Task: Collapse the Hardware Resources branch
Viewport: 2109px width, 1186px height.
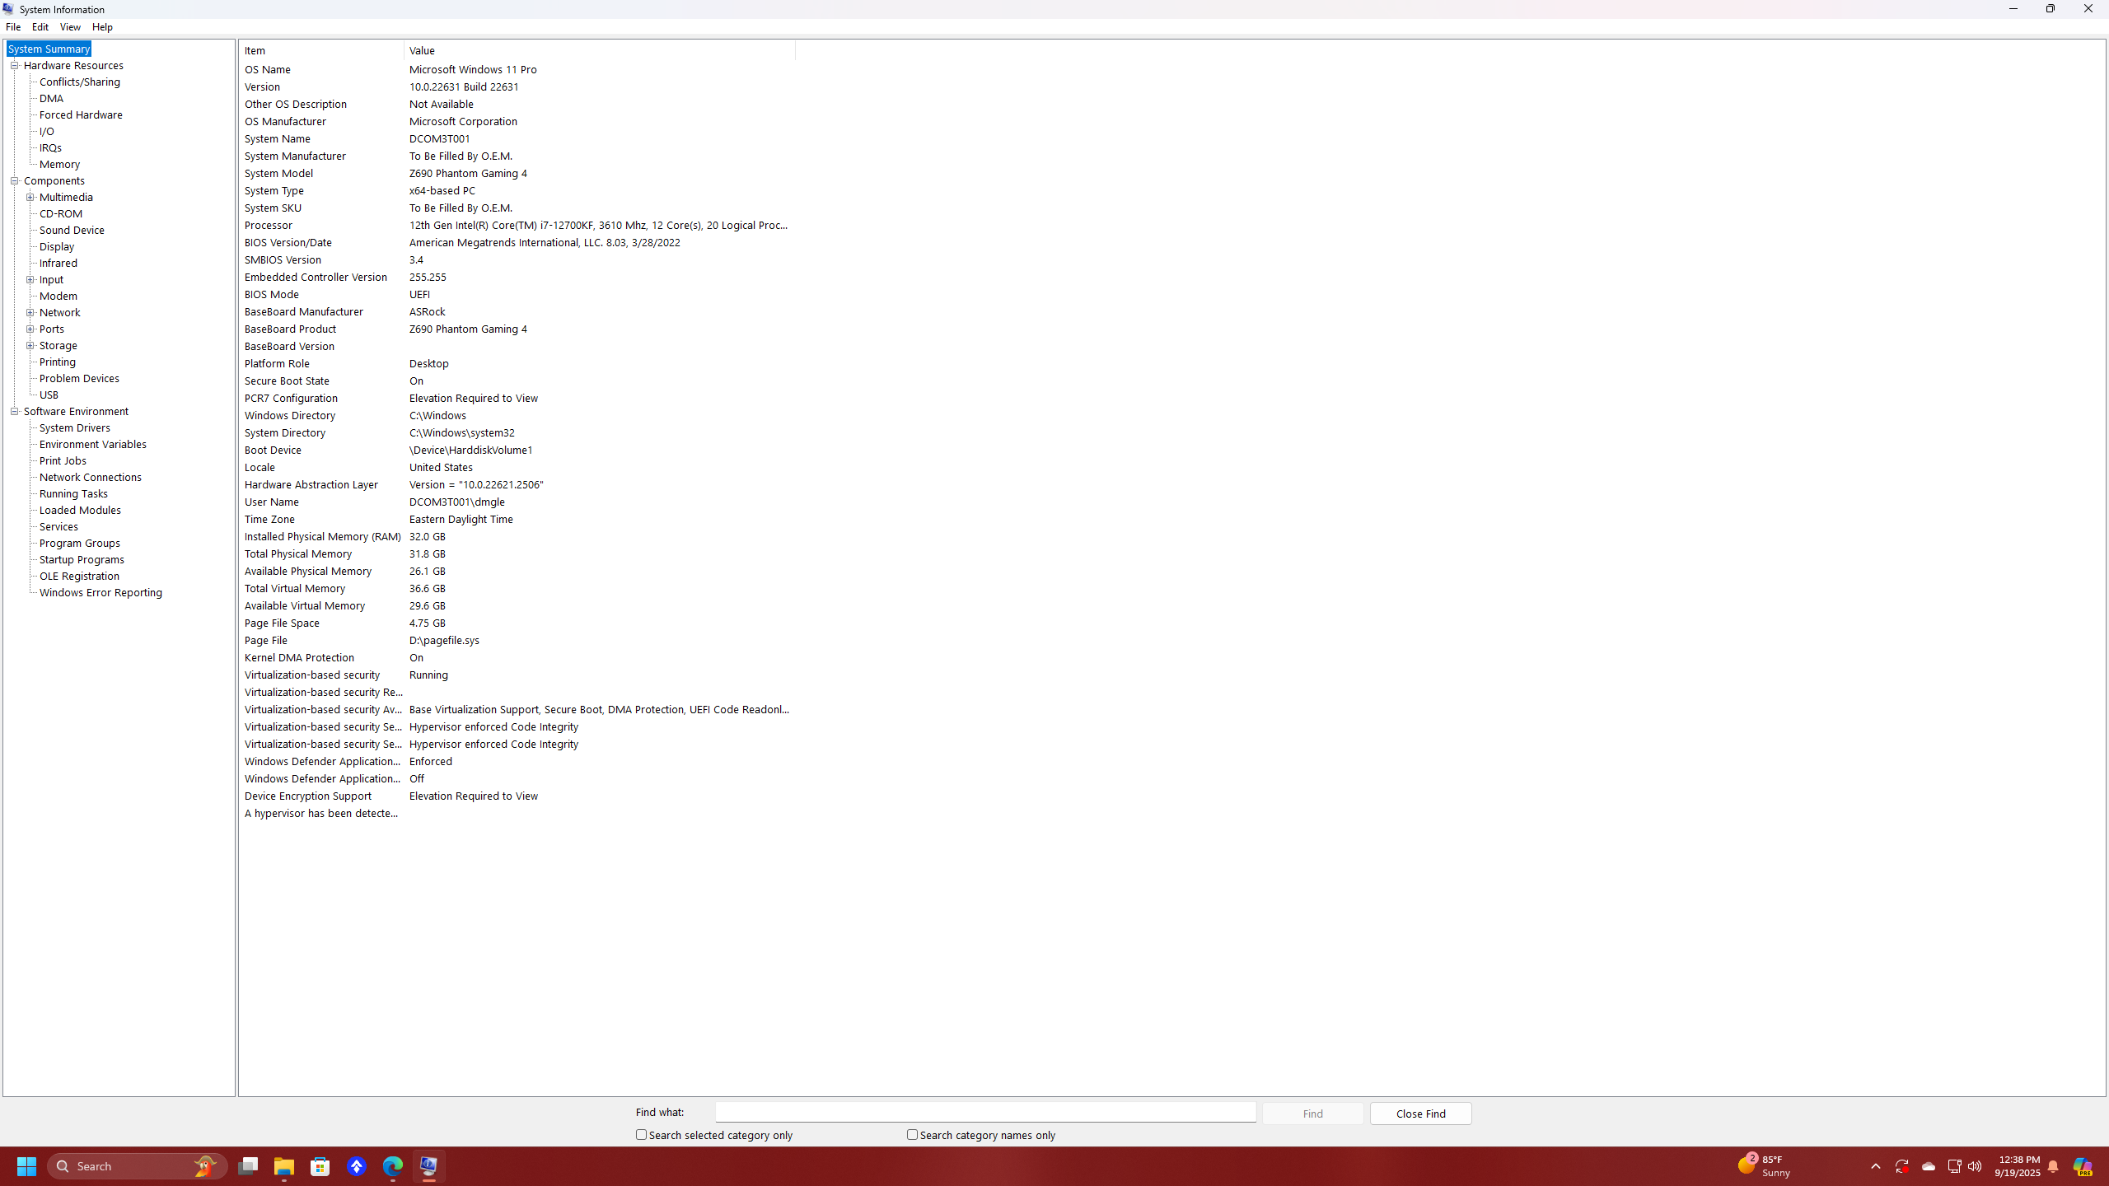Action: (x=14, y=65)
